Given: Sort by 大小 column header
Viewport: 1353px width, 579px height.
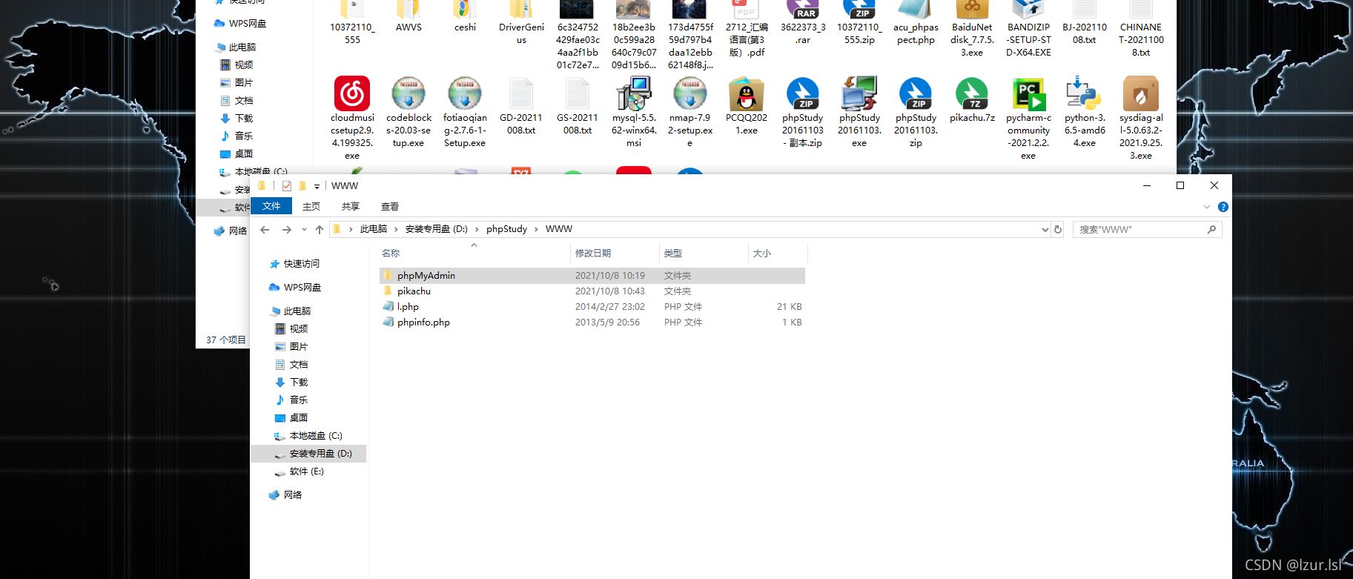Looking at the screenshot, I should click(778, 254).
